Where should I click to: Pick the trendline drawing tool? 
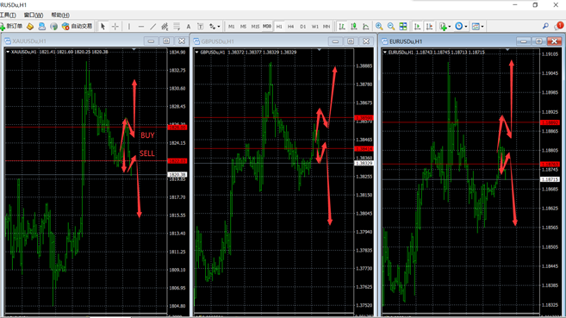pos(153,27)
